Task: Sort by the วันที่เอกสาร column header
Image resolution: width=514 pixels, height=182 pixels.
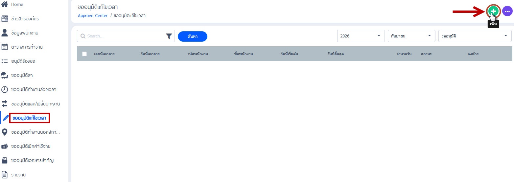Action: pos(150,54)
